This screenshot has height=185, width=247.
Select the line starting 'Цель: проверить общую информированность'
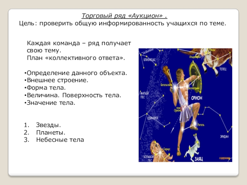(x=123, y=23)
